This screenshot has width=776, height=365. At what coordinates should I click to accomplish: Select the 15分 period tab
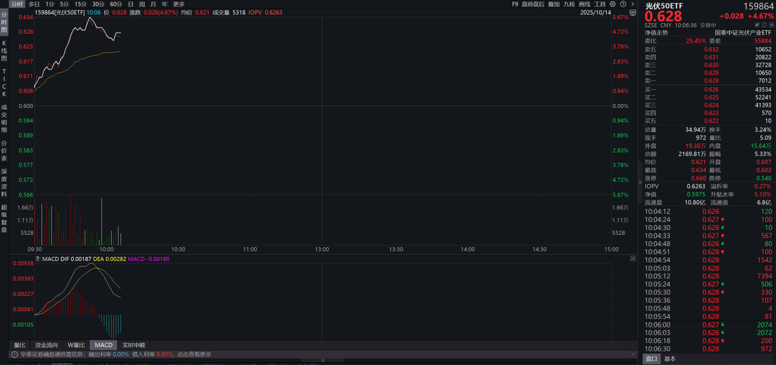(81, 4)
